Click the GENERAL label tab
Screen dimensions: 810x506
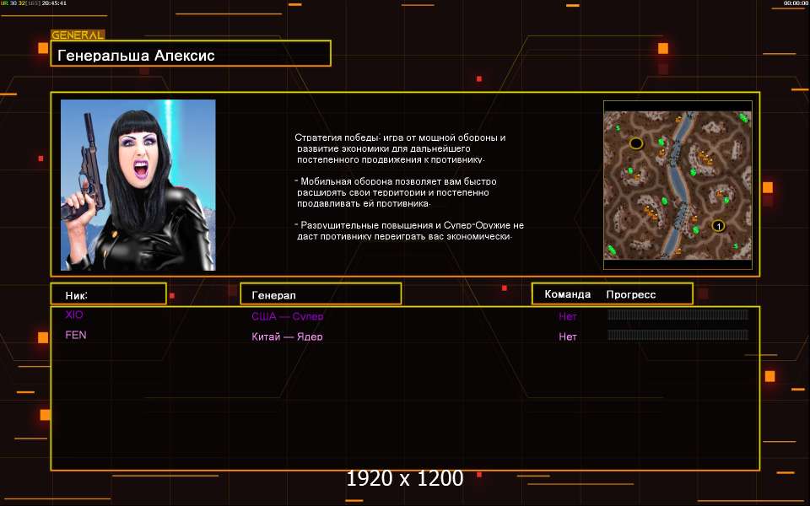(78, 35)
